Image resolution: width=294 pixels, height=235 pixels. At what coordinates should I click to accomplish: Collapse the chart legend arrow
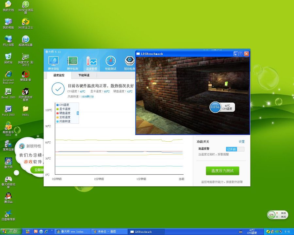[x=78, y=113]
